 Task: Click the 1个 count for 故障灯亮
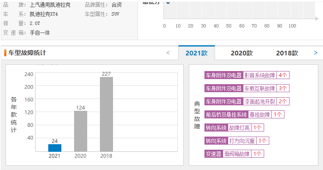click(257, 128)
